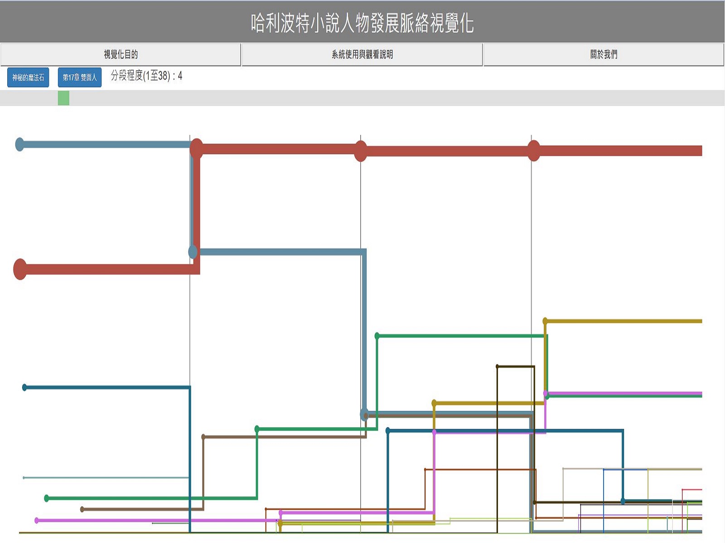Open the 視覺化目的 tab
This screenshot has height=543, width=725.
(121, 55)
